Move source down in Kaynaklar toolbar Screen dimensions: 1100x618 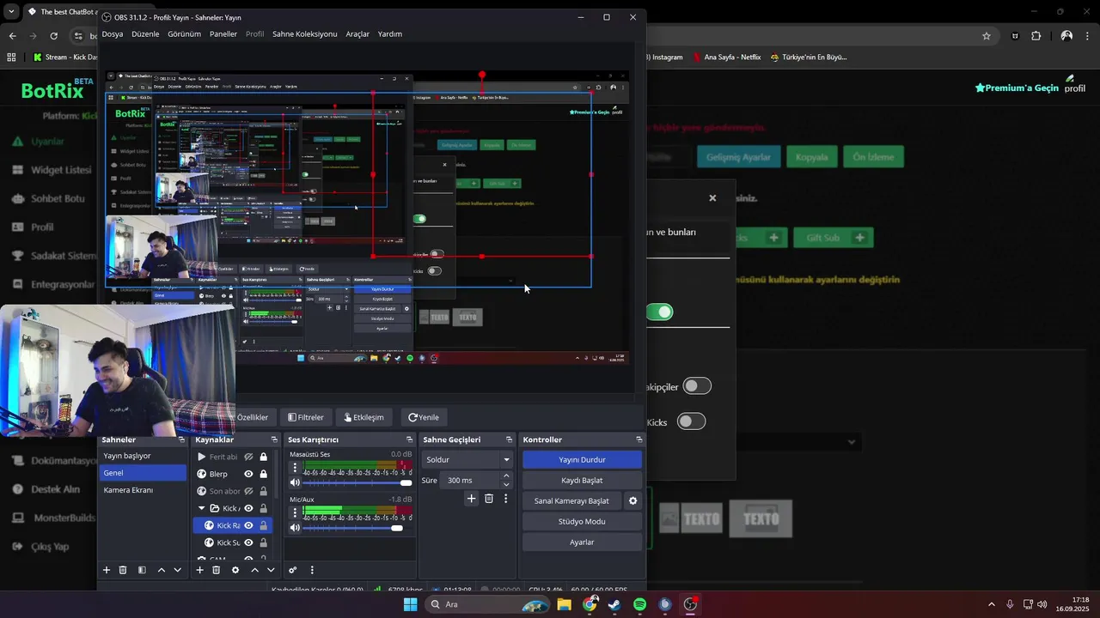tap(271, 570)
